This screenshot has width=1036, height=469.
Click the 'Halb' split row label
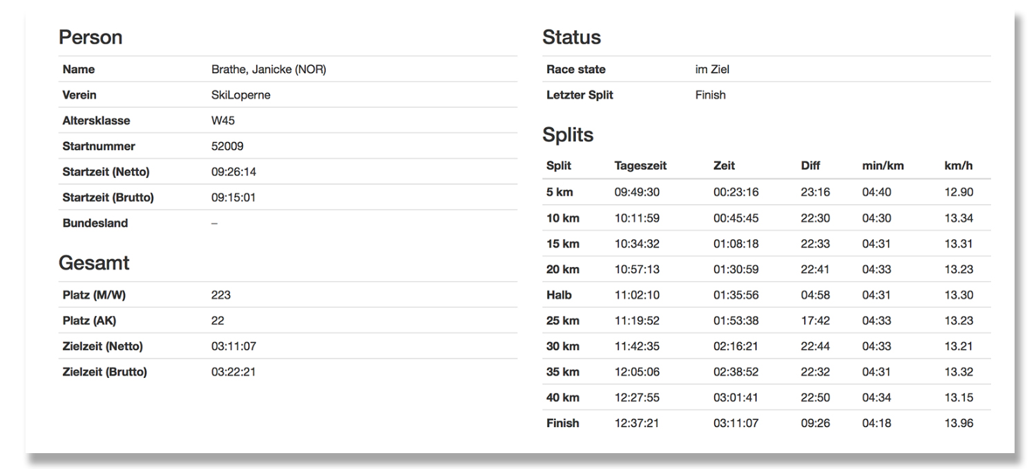coord(559,295)
